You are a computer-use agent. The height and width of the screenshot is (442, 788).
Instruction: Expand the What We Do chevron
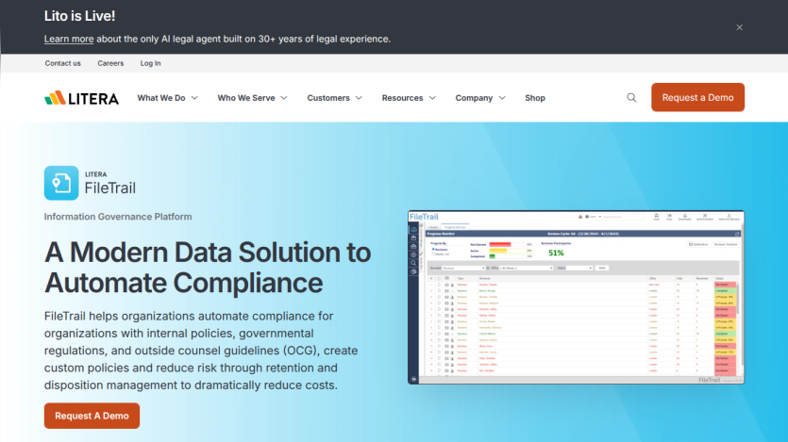[x=194, y=98]
